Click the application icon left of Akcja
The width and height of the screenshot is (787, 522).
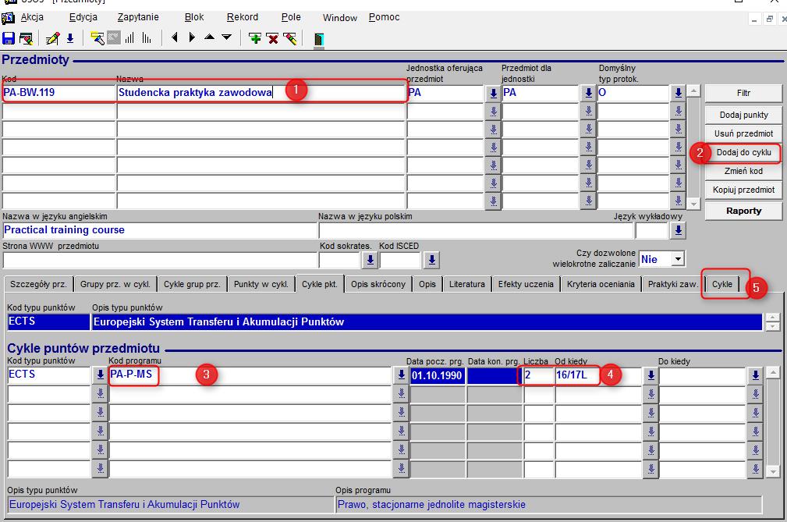[x=8, y=18]
